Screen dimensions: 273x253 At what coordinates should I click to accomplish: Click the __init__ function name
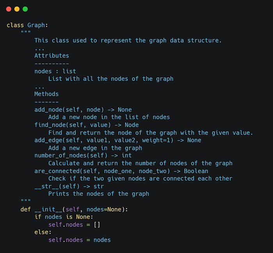click(48, 209)
